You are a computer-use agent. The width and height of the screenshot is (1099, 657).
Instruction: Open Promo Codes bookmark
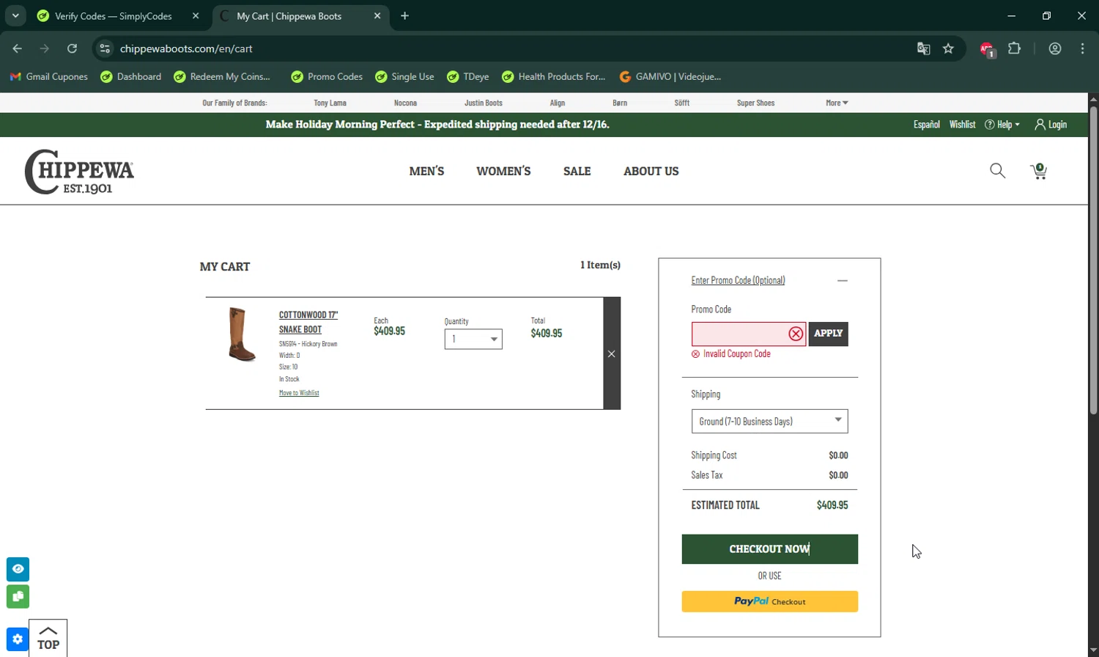coord(327,76)
